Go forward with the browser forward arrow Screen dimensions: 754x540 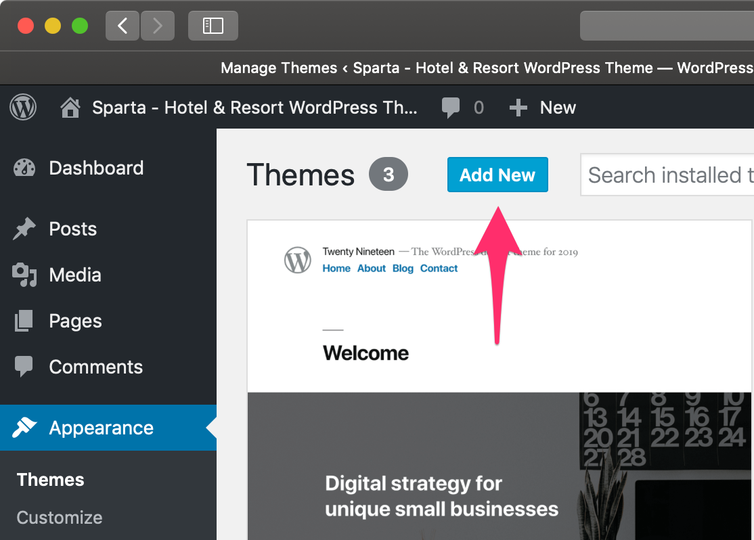pos(158,26)
